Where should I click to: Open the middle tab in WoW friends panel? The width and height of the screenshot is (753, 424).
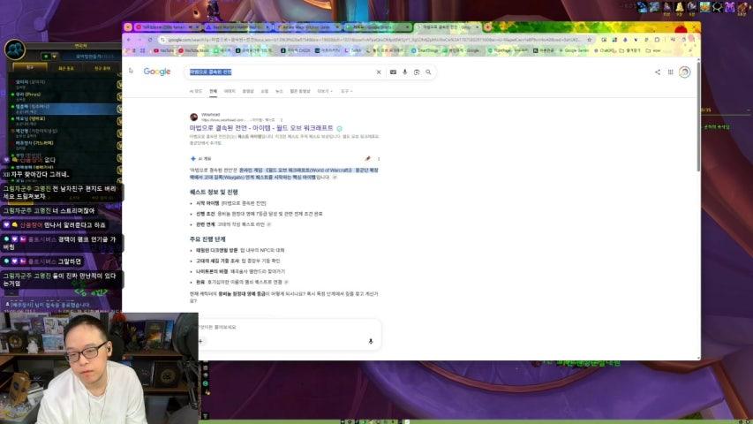[x=66, y=68]
